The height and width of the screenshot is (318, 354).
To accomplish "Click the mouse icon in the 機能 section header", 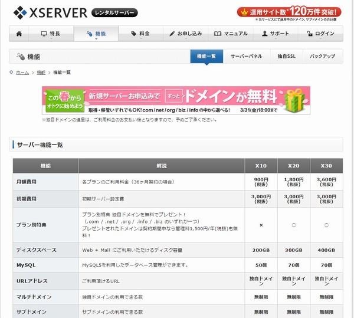I will click(x=21, y=57).
